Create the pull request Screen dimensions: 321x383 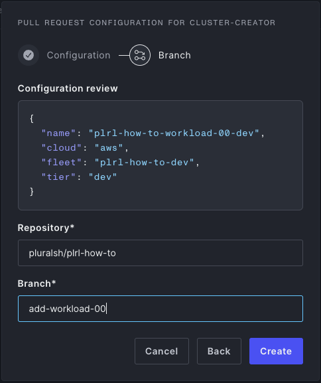point(276,351)
